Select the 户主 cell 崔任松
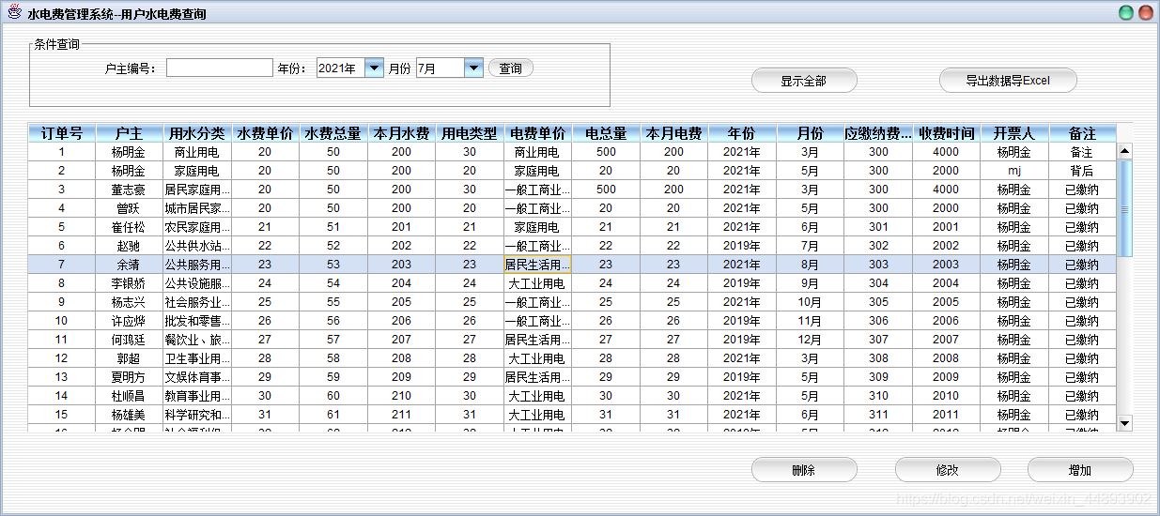 pos(130,227)
